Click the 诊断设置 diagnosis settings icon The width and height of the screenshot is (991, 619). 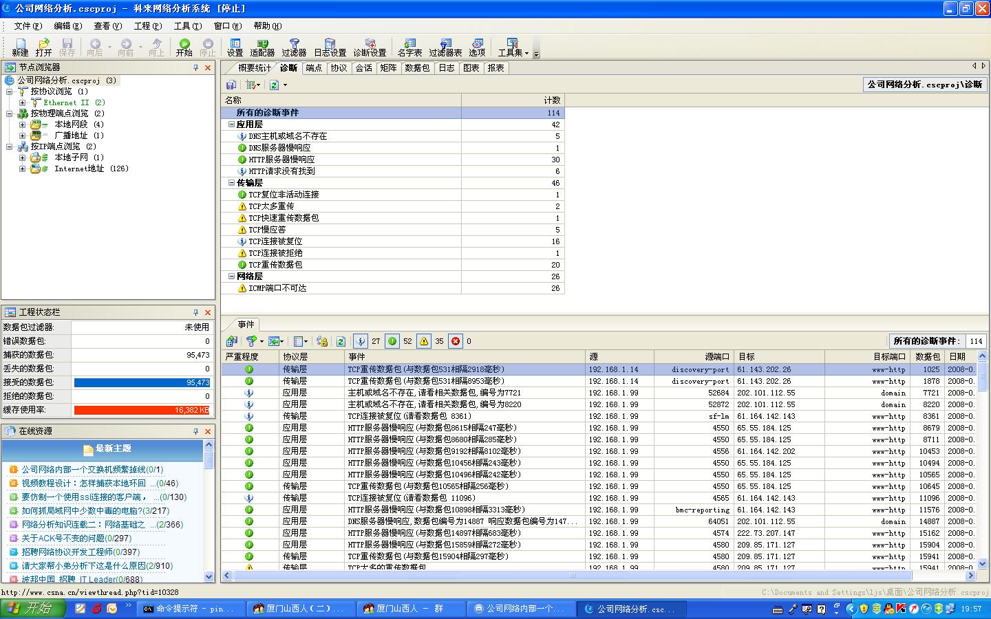(370, 47)
